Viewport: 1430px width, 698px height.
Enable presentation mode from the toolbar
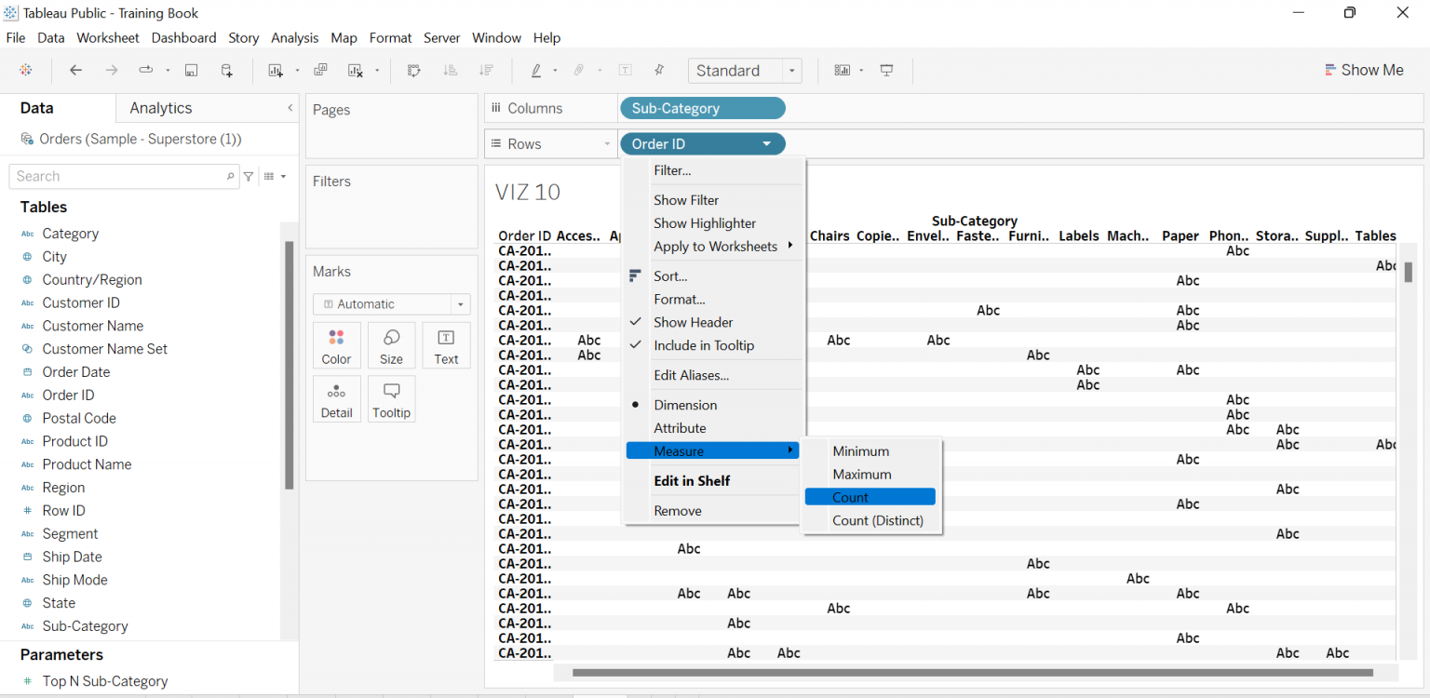(886, 70)
